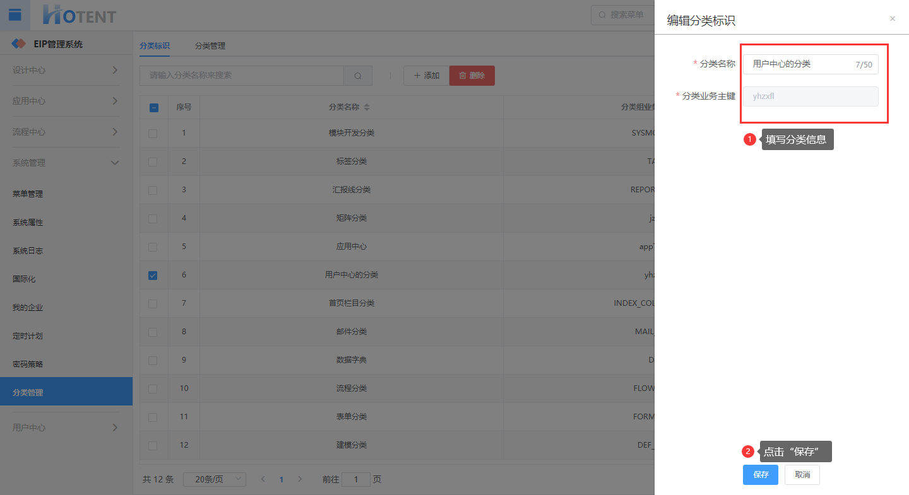The image size is (909, 495).
Task: Edit the 分类名称 field in the panel
Action: [811, 64]
